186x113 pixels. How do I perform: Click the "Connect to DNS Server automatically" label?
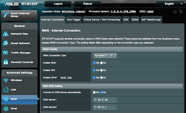tap(62, 92)
